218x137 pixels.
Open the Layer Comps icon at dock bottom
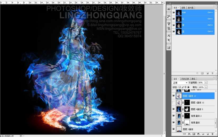coord(169,48)
